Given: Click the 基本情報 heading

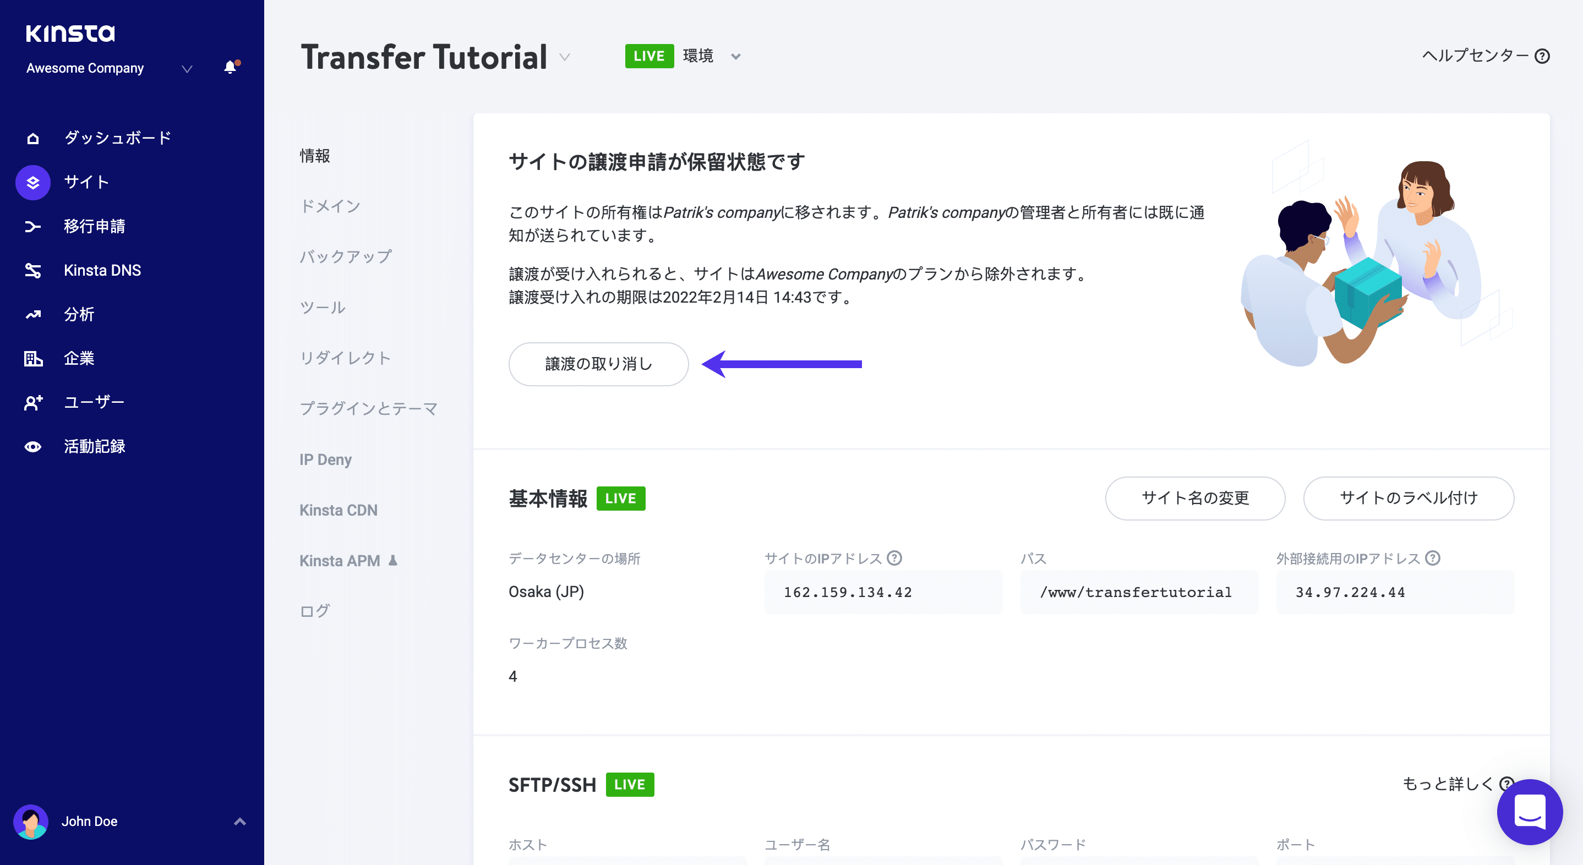Looking at the screenshot, I should coord(548,498).
